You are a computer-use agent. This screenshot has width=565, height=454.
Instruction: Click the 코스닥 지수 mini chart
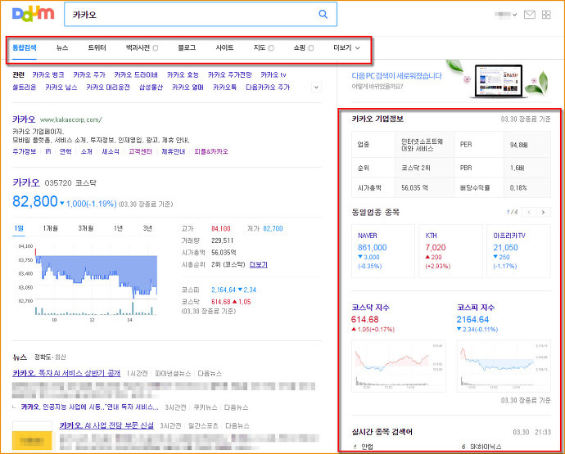[399, 366]
